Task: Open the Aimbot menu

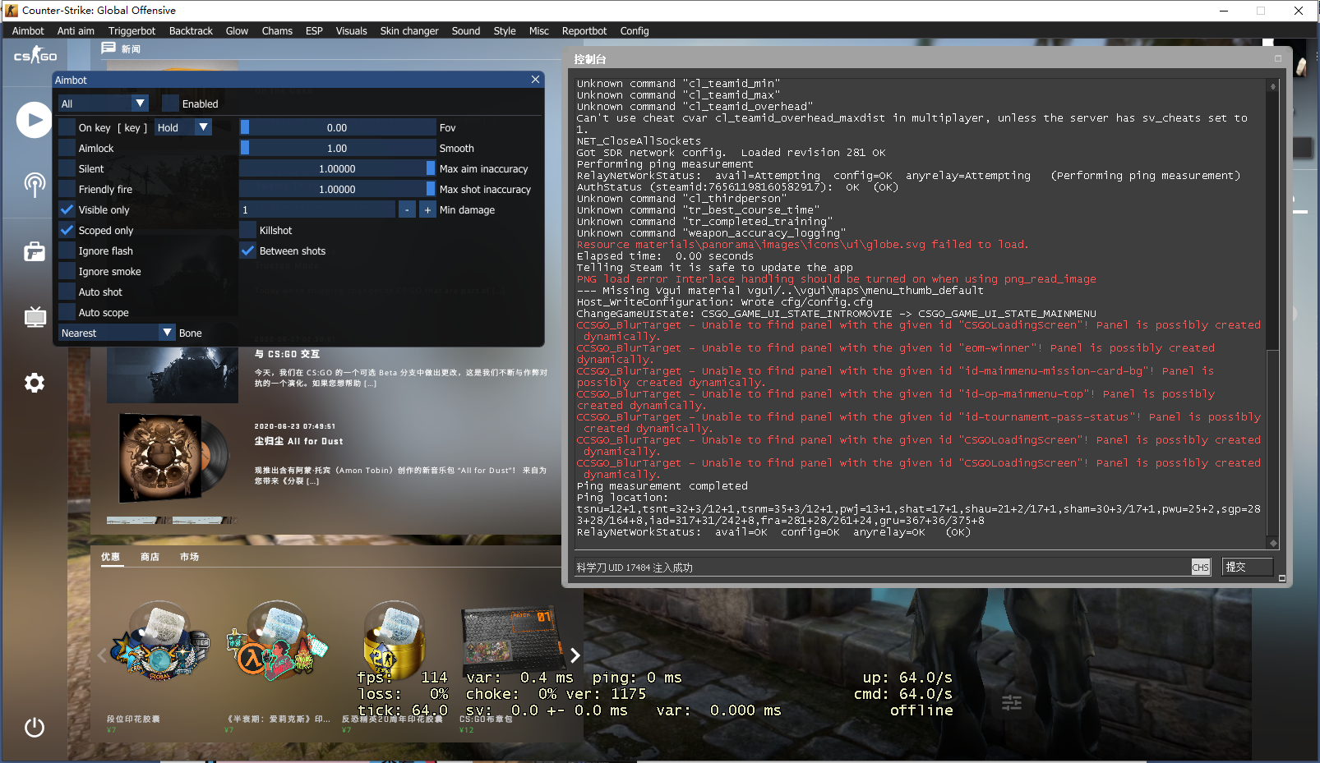Action: 28,31
